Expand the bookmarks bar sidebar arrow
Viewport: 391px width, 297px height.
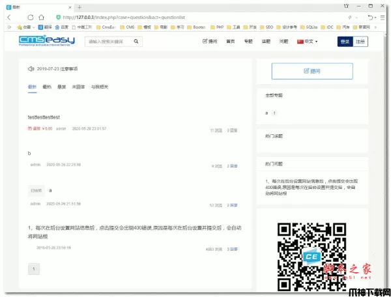pos(9,27)
